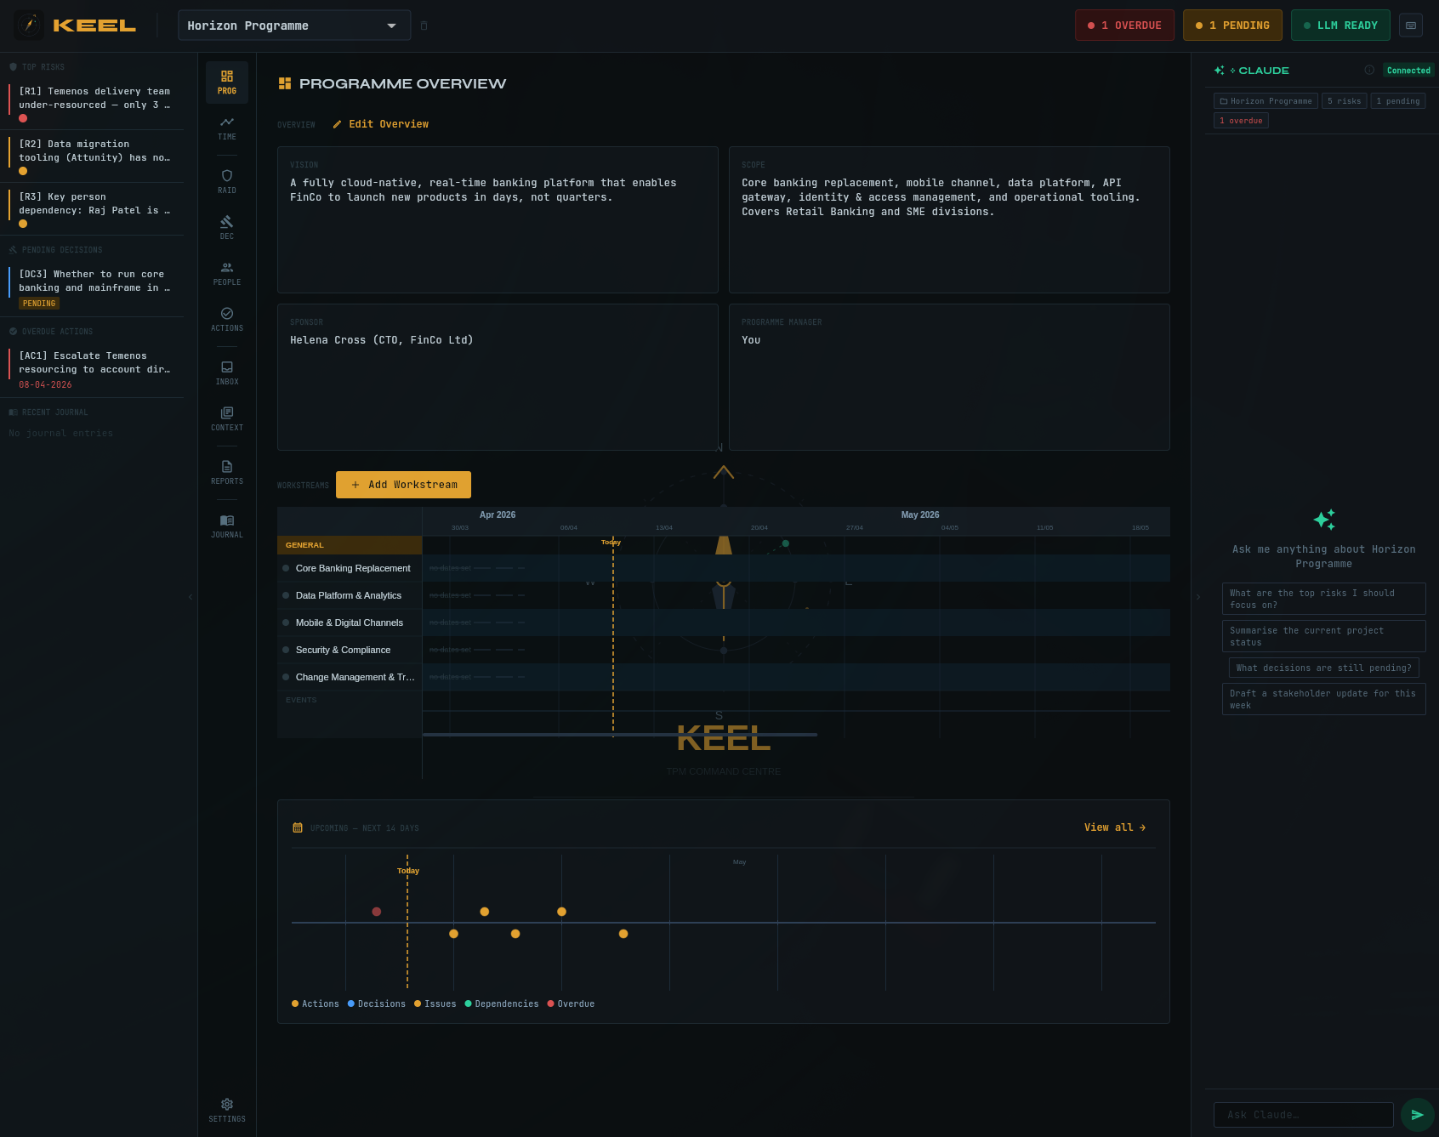
Task: Collapse the GENERAL workstream group
Action: [x=304, y=544]
